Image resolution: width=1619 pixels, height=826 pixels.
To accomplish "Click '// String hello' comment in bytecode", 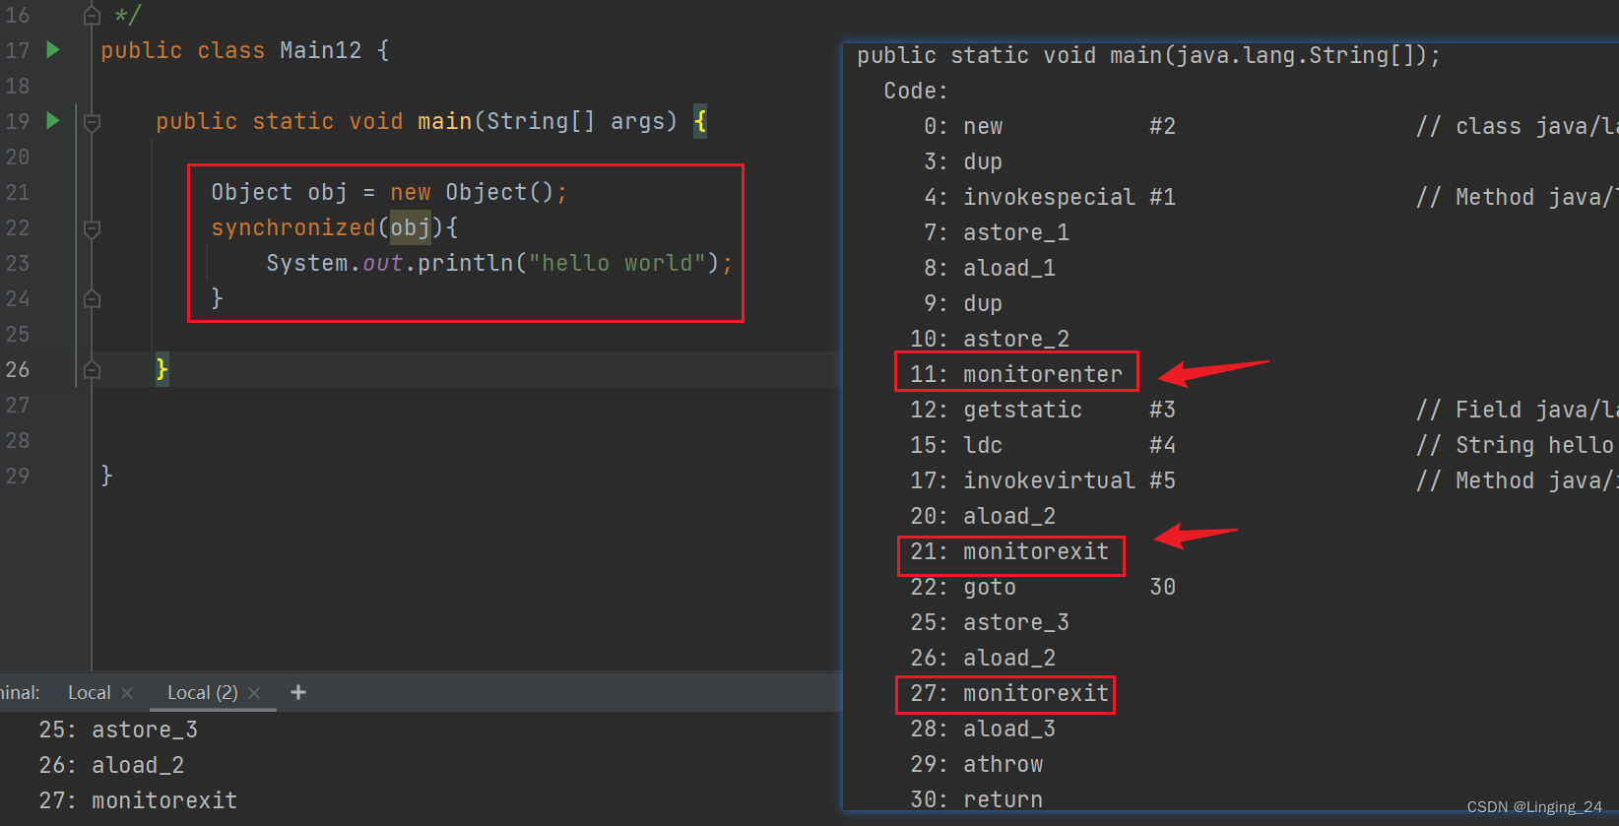I will pyautogui.click(x=1515, y=445).
